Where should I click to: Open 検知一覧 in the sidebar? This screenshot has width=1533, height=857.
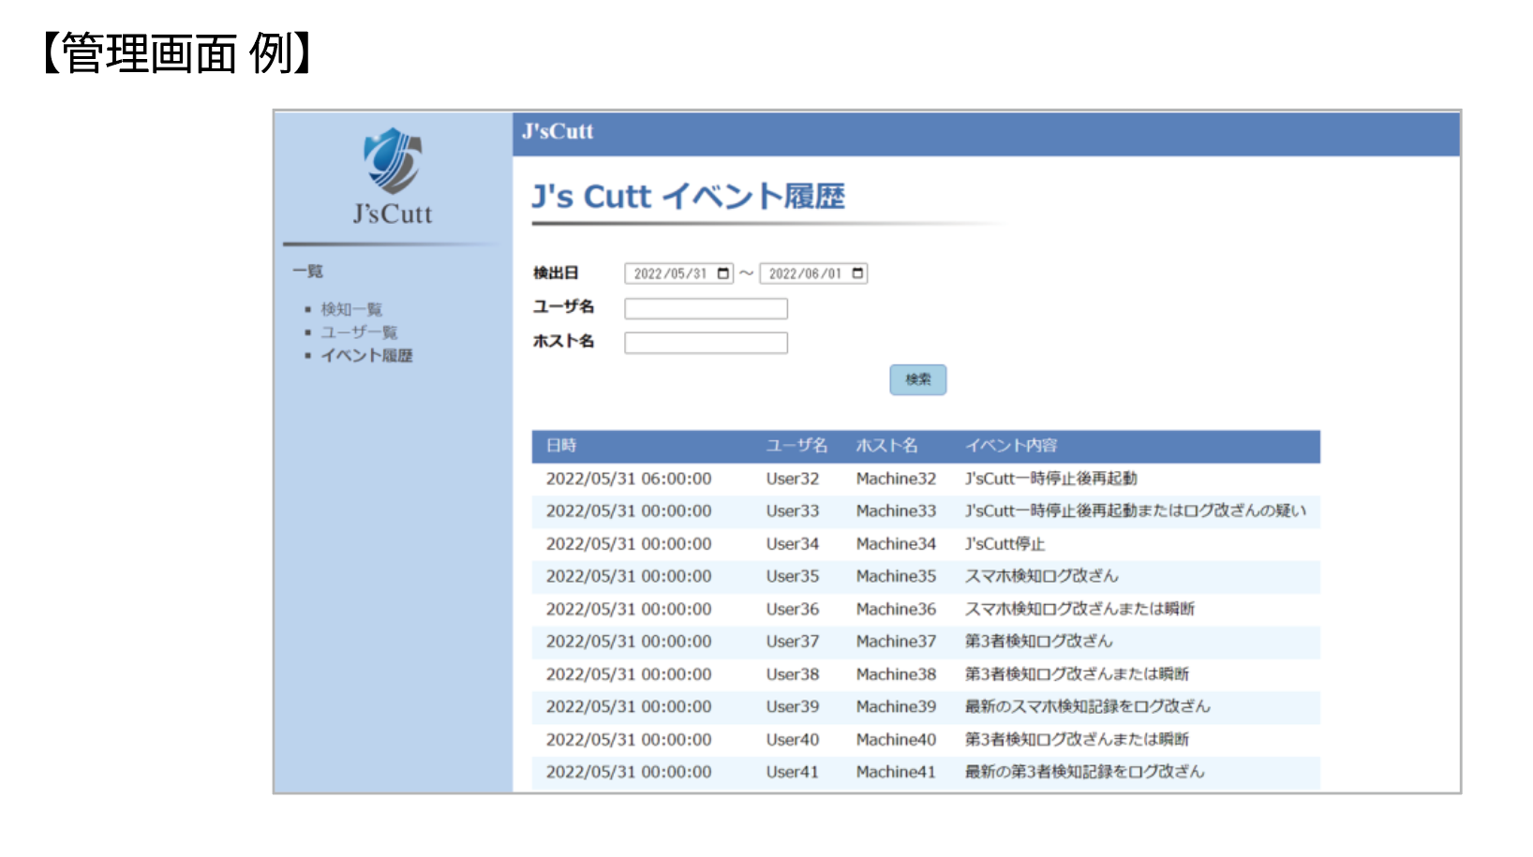(351, 309)
